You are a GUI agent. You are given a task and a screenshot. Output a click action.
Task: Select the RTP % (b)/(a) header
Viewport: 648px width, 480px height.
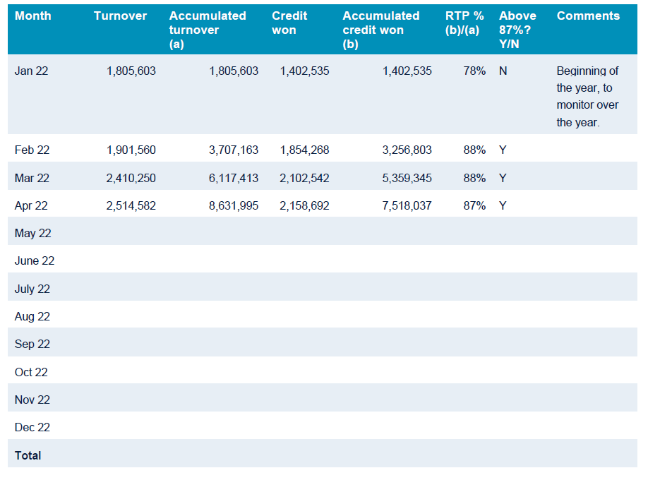(x=464, y=23)
